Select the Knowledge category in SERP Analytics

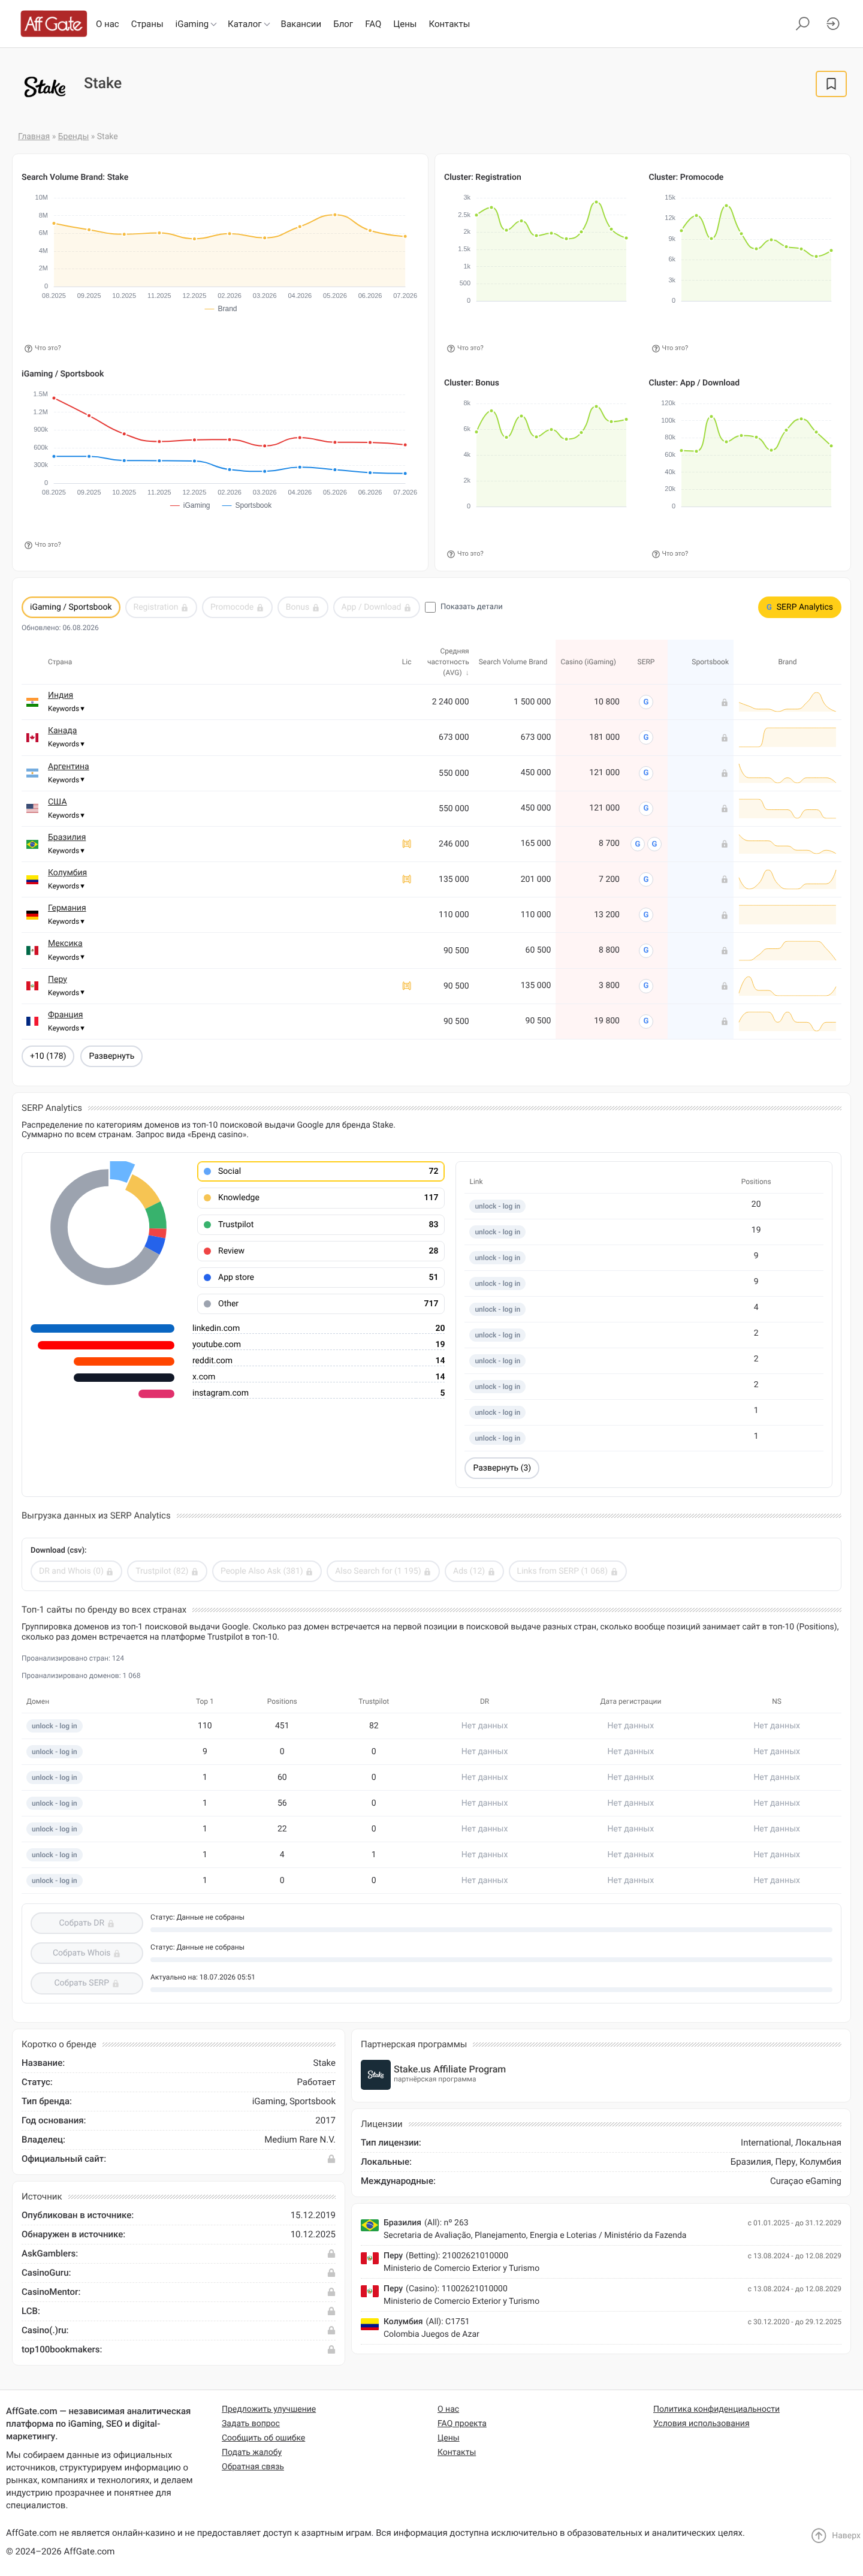pos(321,1198)
